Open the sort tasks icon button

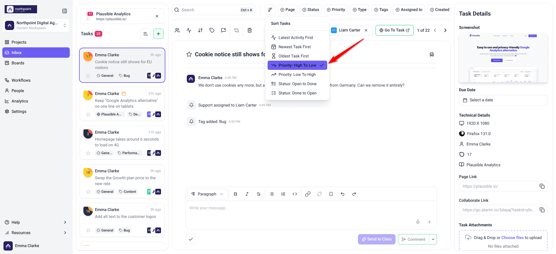(270, 10)
